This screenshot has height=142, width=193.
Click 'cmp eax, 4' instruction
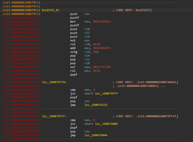click(x=83, y=90)
